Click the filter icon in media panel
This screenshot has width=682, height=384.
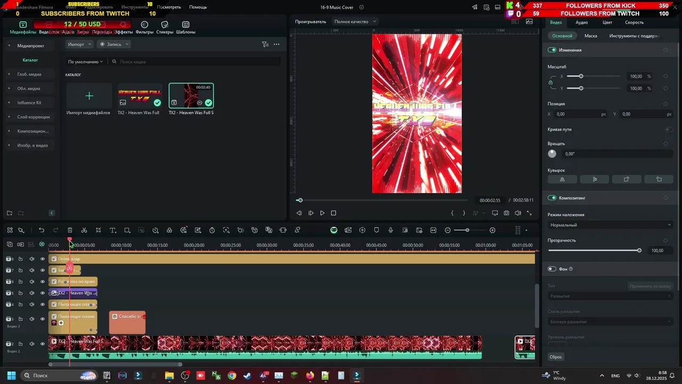[x=265, y=44]
